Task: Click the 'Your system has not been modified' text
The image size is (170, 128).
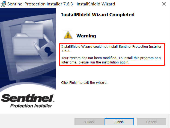Action: coord(111,58)
